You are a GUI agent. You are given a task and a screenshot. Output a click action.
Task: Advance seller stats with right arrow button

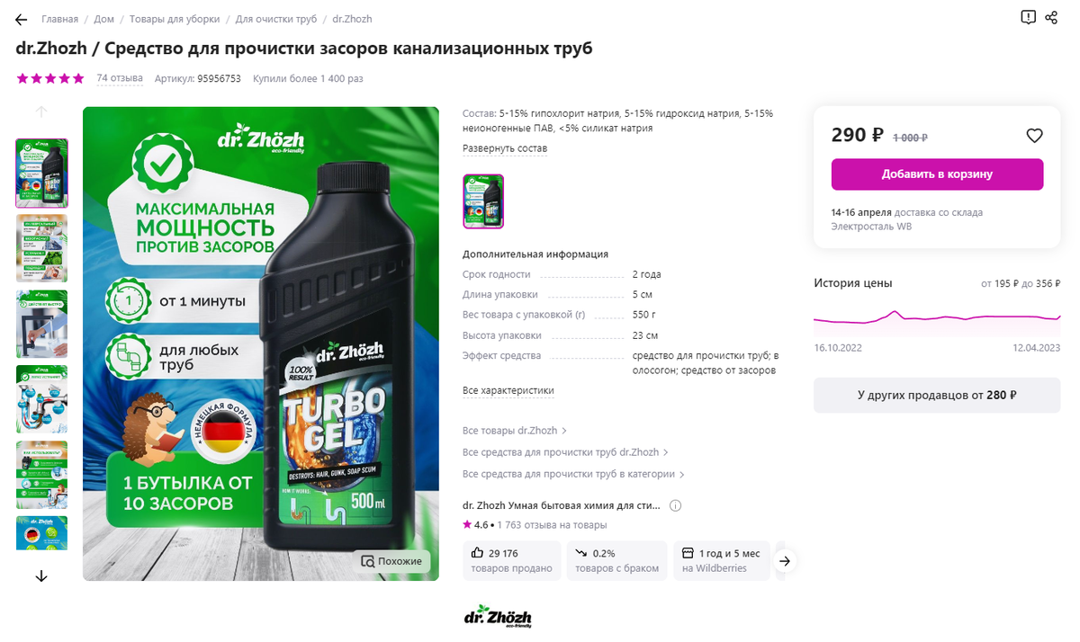pyautogui.click(x=785, y=561)
